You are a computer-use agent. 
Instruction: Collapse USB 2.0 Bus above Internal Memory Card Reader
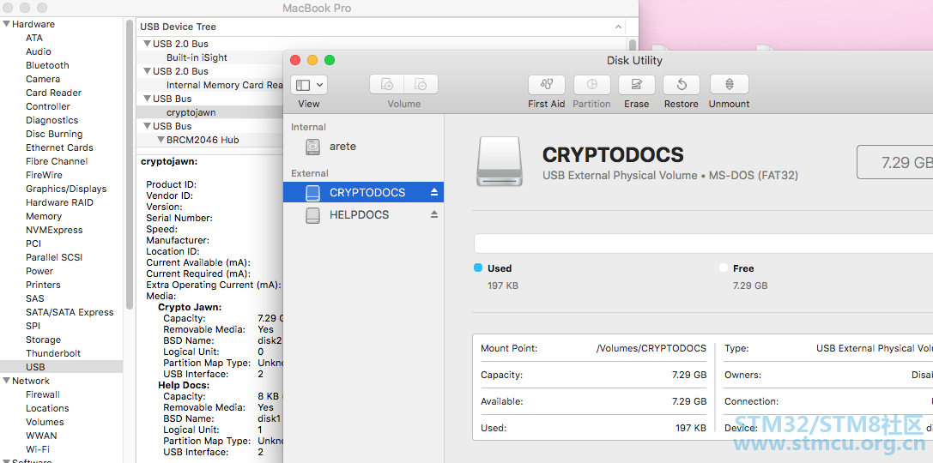147,71
